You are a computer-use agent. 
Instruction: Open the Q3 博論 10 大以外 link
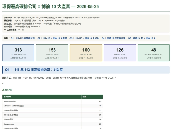click(84, 38)
